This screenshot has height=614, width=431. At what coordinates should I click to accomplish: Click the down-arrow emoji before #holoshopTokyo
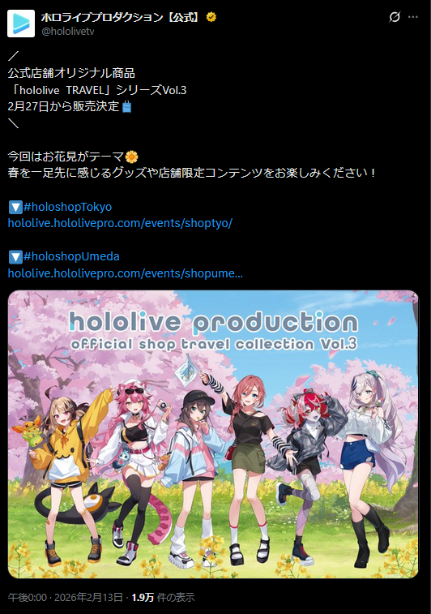click(15, 207)
